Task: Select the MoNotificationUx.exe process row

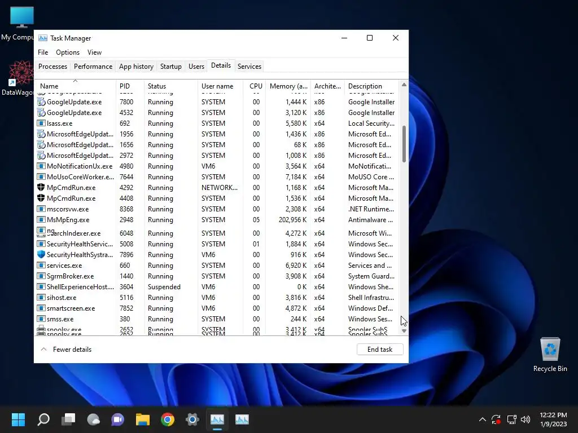Action: coord(217,166)
